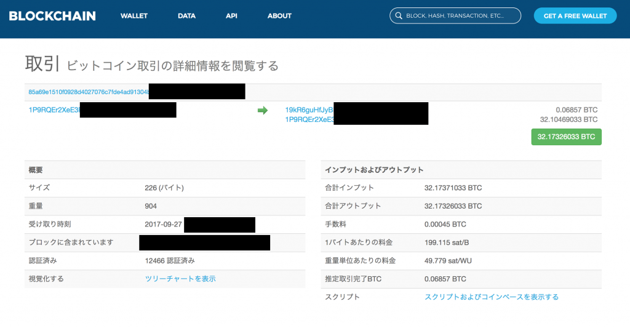Open the WALLET menu
Screen dimensions: 630x328
134,16
